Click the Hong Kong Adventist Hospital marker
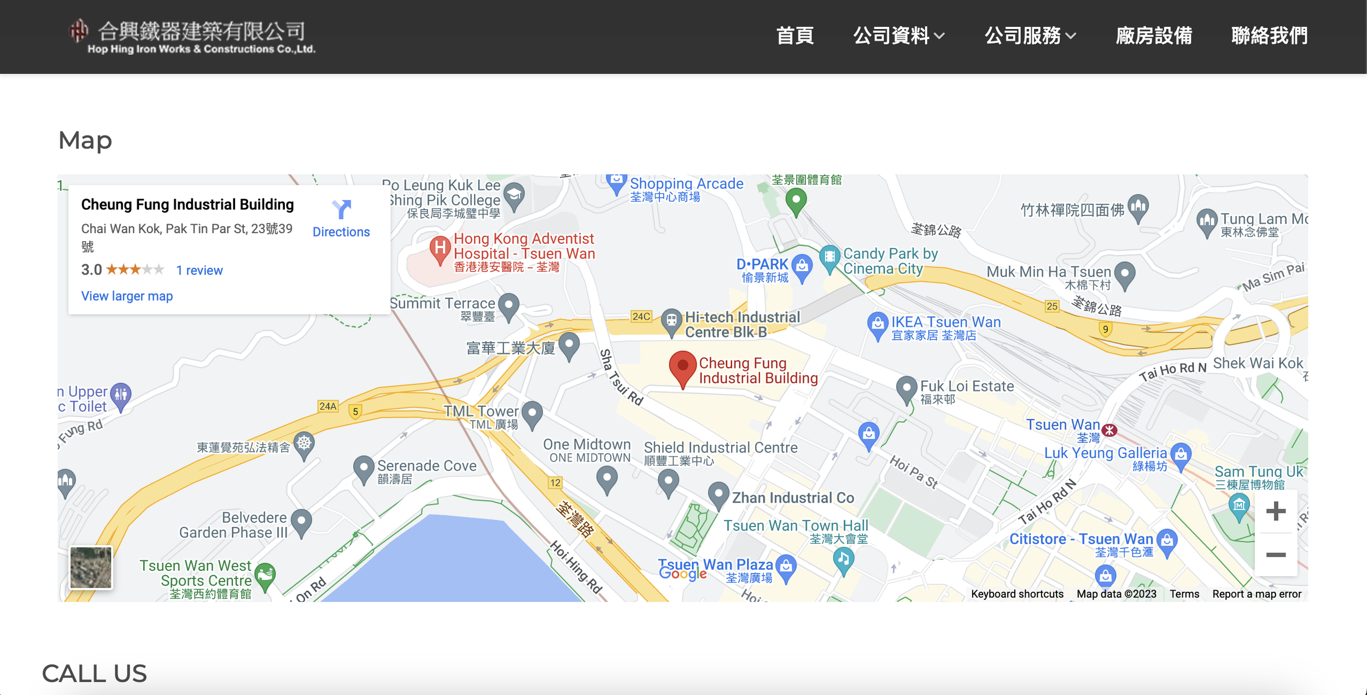1367x695 pixels. click(x=440, y=249)
